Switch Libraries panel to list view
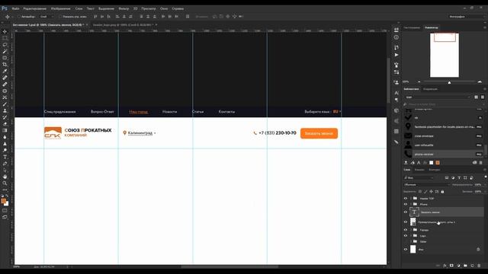The image size is (488, 274). point(483,97)
